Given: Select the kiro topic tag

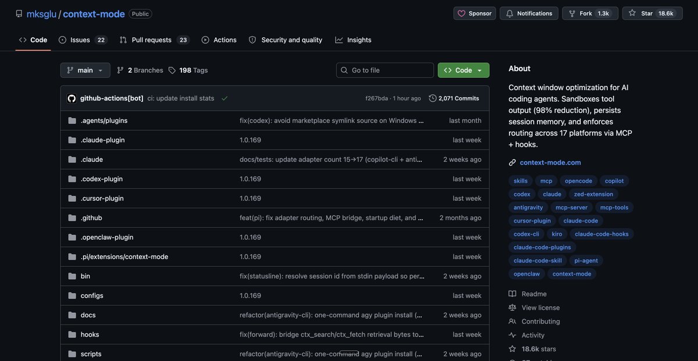Looking at the screenshot, I should 557,234.
